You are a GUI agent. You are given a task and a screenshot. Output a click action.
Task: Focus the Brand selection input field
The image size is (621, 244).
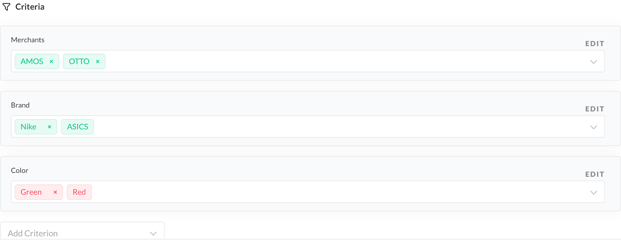340,127
